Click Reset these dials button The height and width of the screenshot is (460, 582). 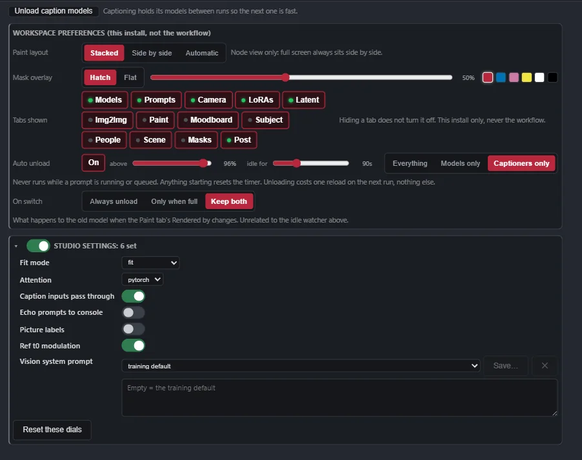click(x=52, y=430)
